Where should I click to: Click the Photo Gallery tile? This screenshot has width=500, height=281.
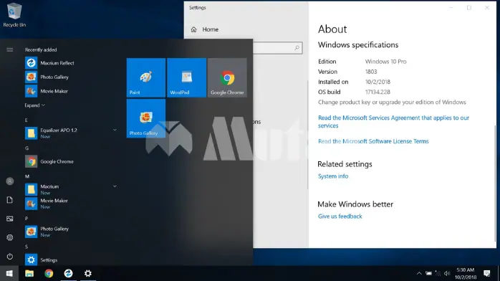click(x=146, y=118)
